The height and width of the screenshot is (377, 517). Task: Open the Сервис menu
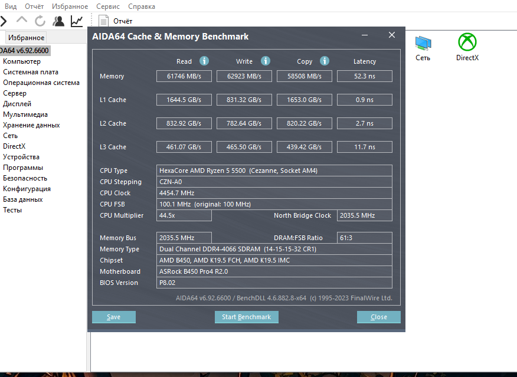[x=108, y=6]
